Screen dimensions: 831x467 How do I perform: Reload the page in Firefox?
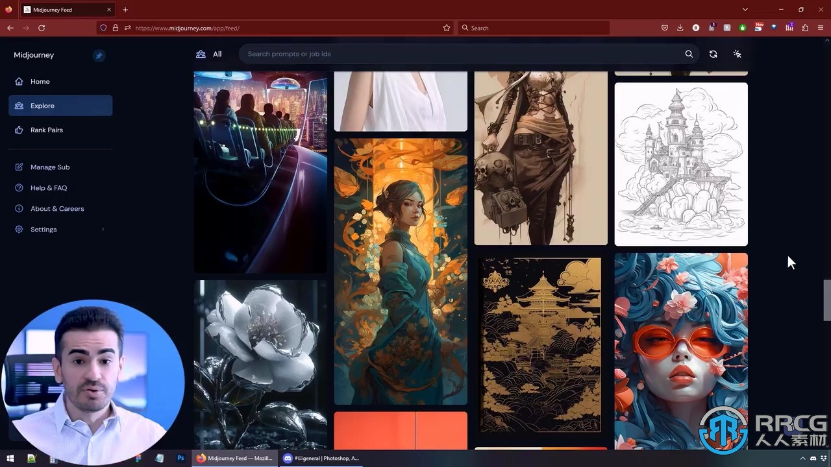click(42, 28)
